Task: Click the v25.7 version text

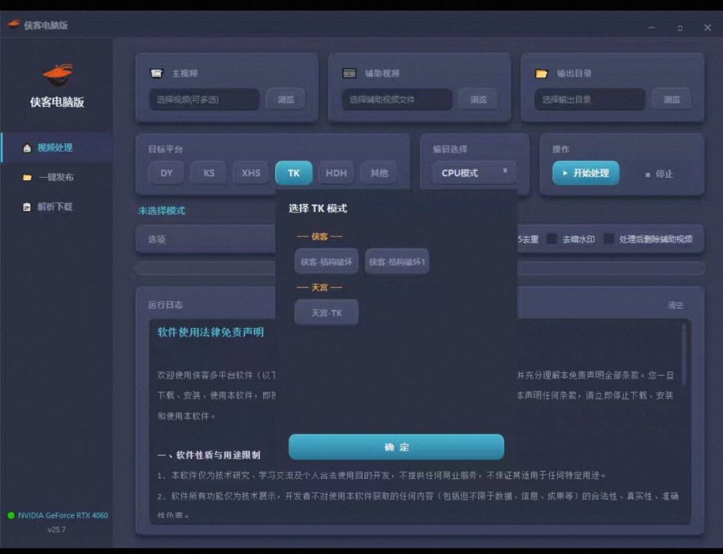Action: click(56, 529)
